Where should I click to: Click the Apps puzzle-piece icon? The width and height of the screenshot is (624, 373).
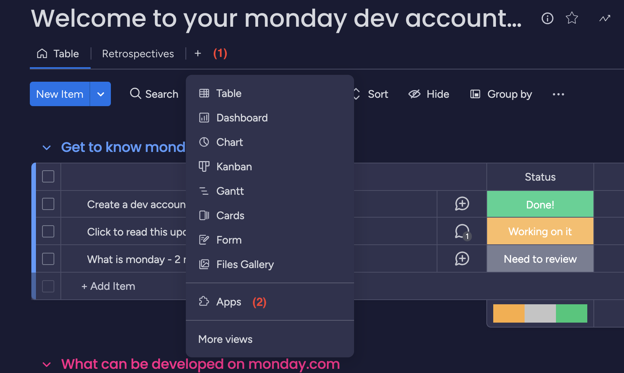(204, 302)
